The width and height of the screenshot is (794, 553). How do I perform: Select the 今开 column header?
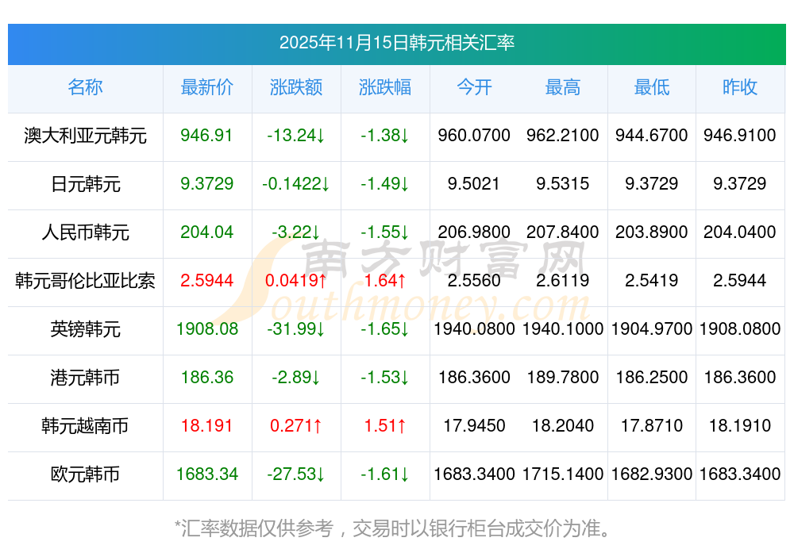point(474,87)
